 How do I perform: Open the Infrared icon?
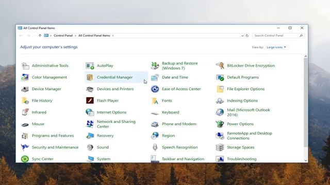pos(25,112)
